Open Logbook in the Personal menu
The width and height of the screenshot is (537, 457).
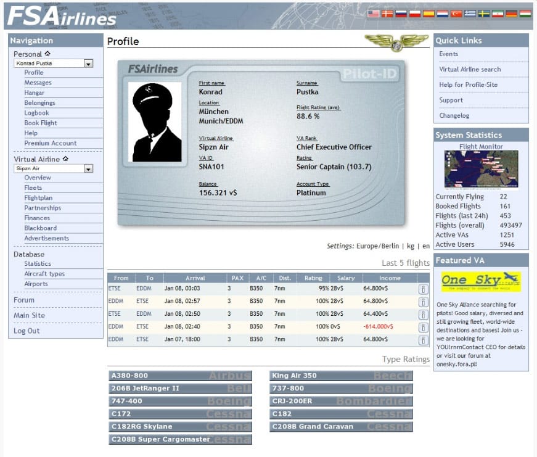coord(36,113)
